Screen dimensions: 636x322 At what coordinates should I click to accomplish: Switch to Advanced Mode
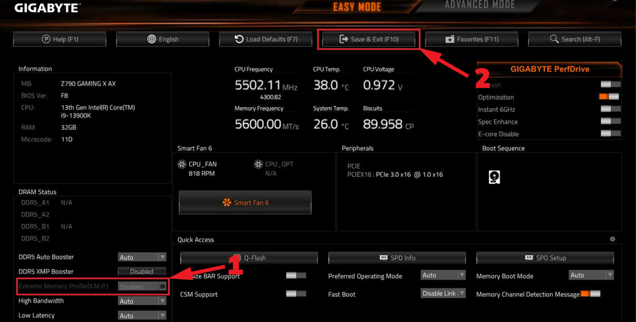click(480, 6)
